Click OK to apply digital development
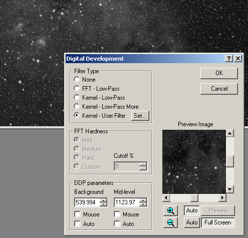The height and width of the screenshot is (238, 248). [x=219, y=73]
